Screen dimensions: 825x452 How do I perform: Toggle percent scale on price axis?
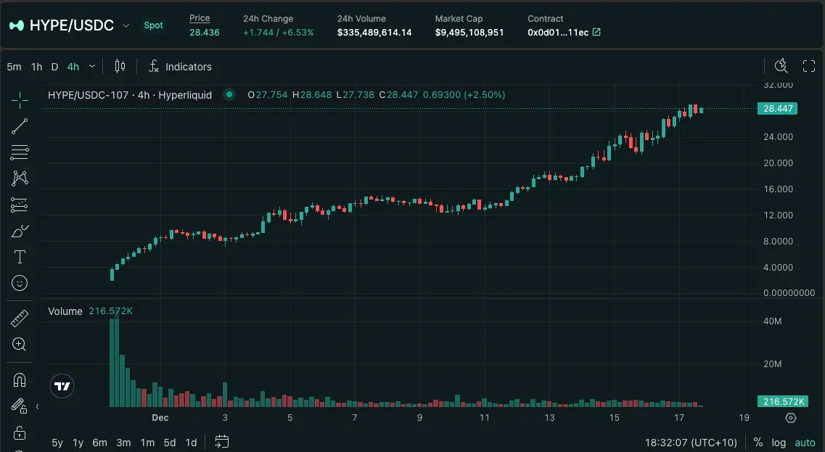pyautogui.click(x=758, y=443)
